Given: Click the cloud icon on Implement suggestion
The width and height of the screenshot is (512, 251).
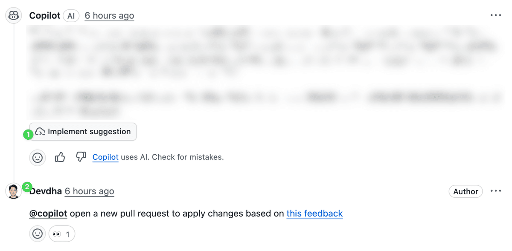Looking at the screenshot, I should [41, 132].
